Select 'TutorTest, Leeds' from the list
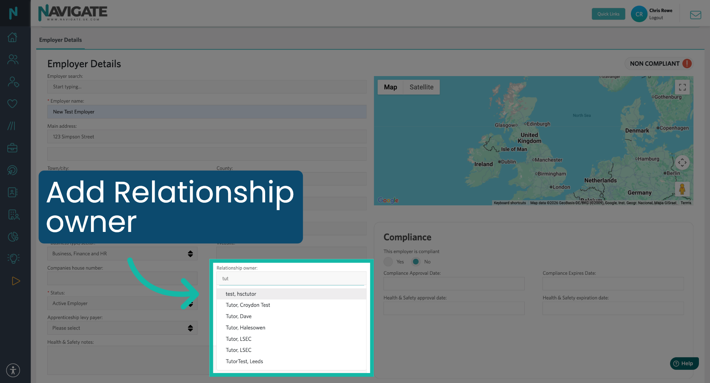 [291, 362]
